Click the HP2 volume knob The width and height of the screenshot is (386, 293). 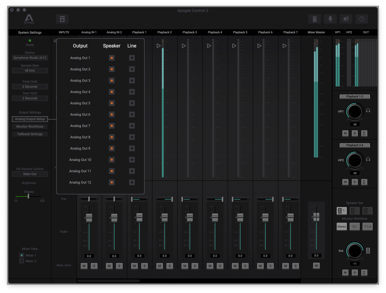355,160
